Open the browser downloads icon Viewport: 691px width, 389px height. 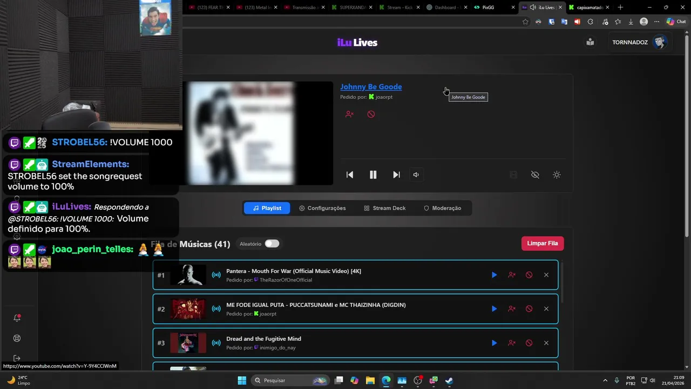coord(631,22)
